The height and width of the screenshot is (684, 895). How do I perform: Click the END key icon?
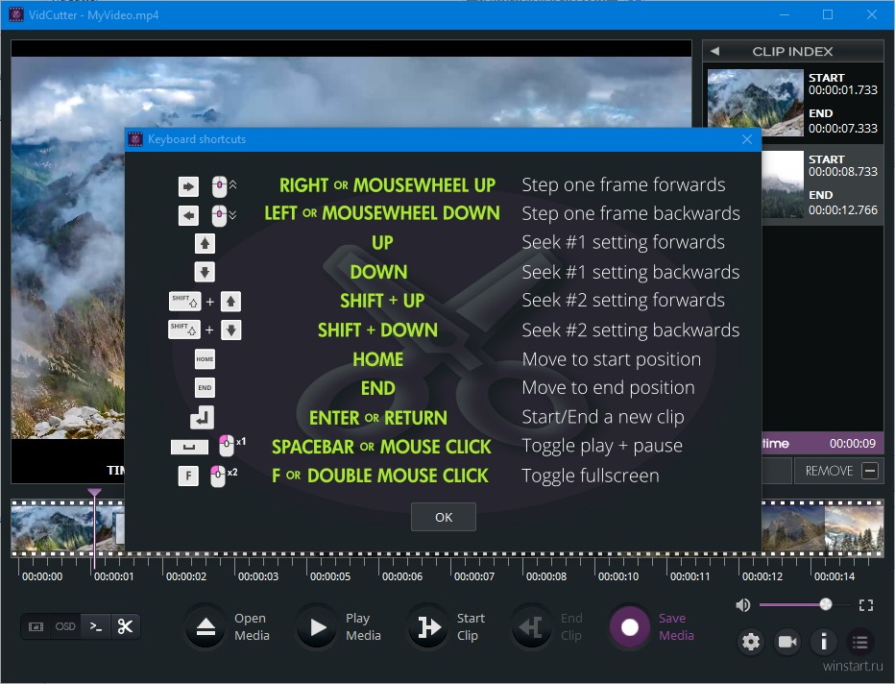(x=205, y=388)
